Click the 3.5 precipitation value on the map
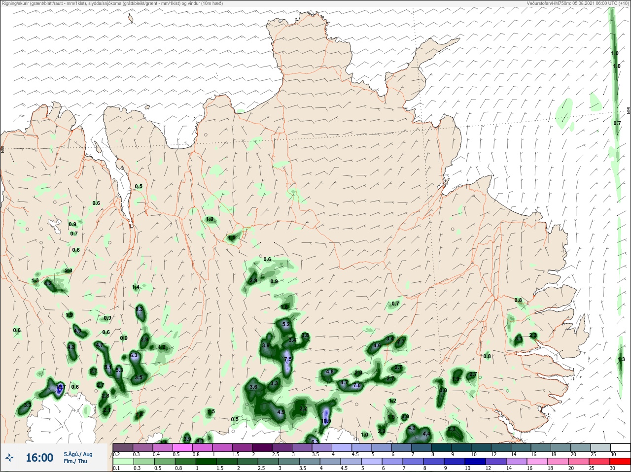631x472 pixels. pyautogui.click(x=139, y=377)
